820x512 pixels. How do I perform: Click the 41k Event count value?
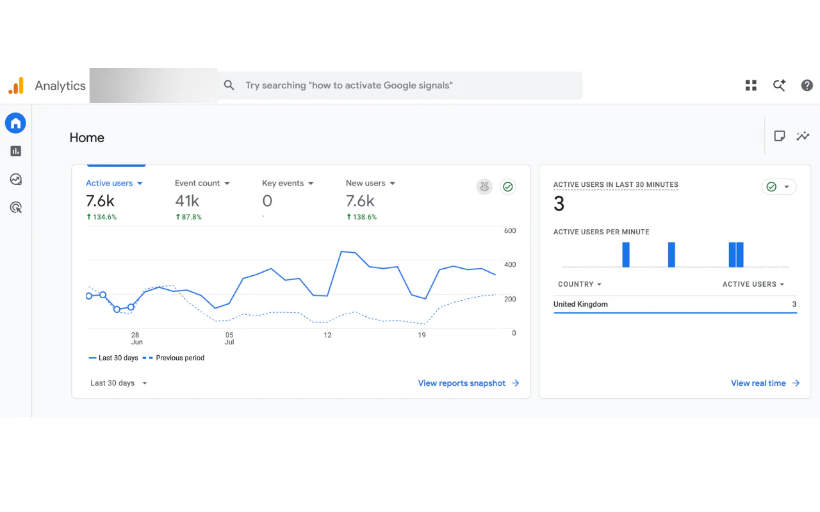(x=188, y=201)
